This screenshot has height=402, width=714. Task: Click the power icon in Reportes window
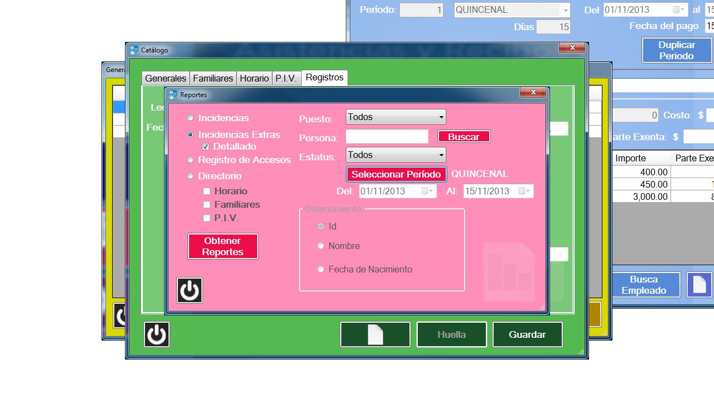tap(190, 290)
